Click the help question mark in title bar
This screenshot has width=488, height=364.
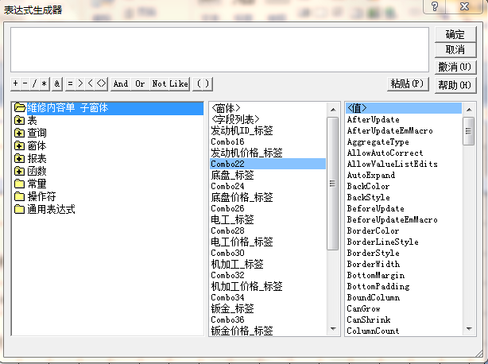coord(433,7)
